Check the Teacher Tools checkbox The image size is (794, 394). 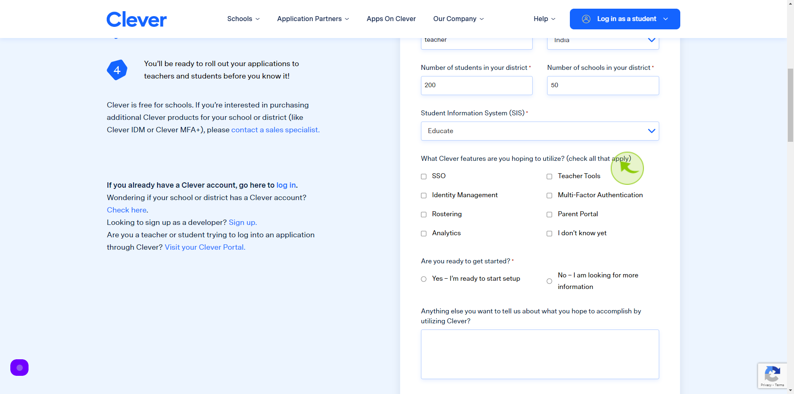click(x=549, y=177)
